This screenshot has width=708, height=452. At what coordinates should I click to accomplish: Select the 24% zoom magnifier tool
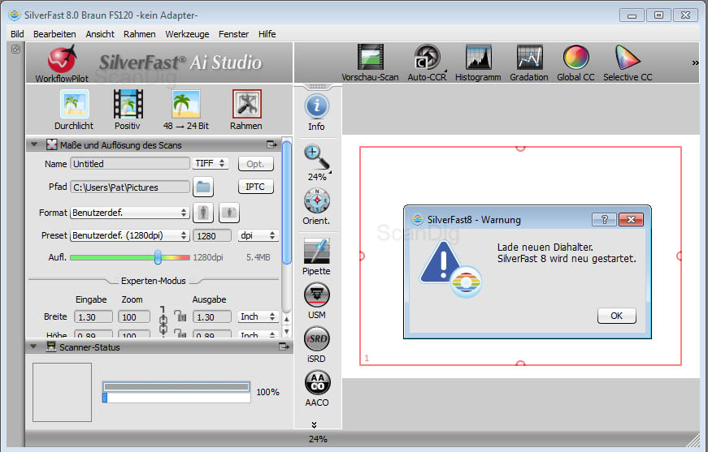pos(317,162)
